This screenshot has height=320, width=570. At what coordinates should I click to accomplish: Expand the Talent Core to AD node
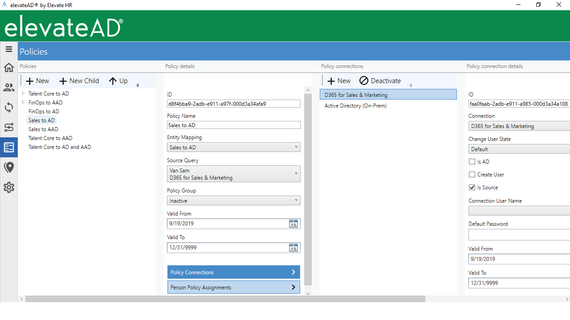point(23,94)
